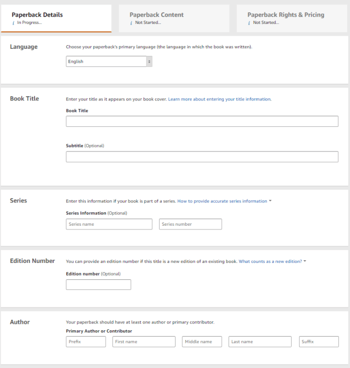Open the English language dropdown
Viewport: 350px width, 368px height.
tap(109, 62)
